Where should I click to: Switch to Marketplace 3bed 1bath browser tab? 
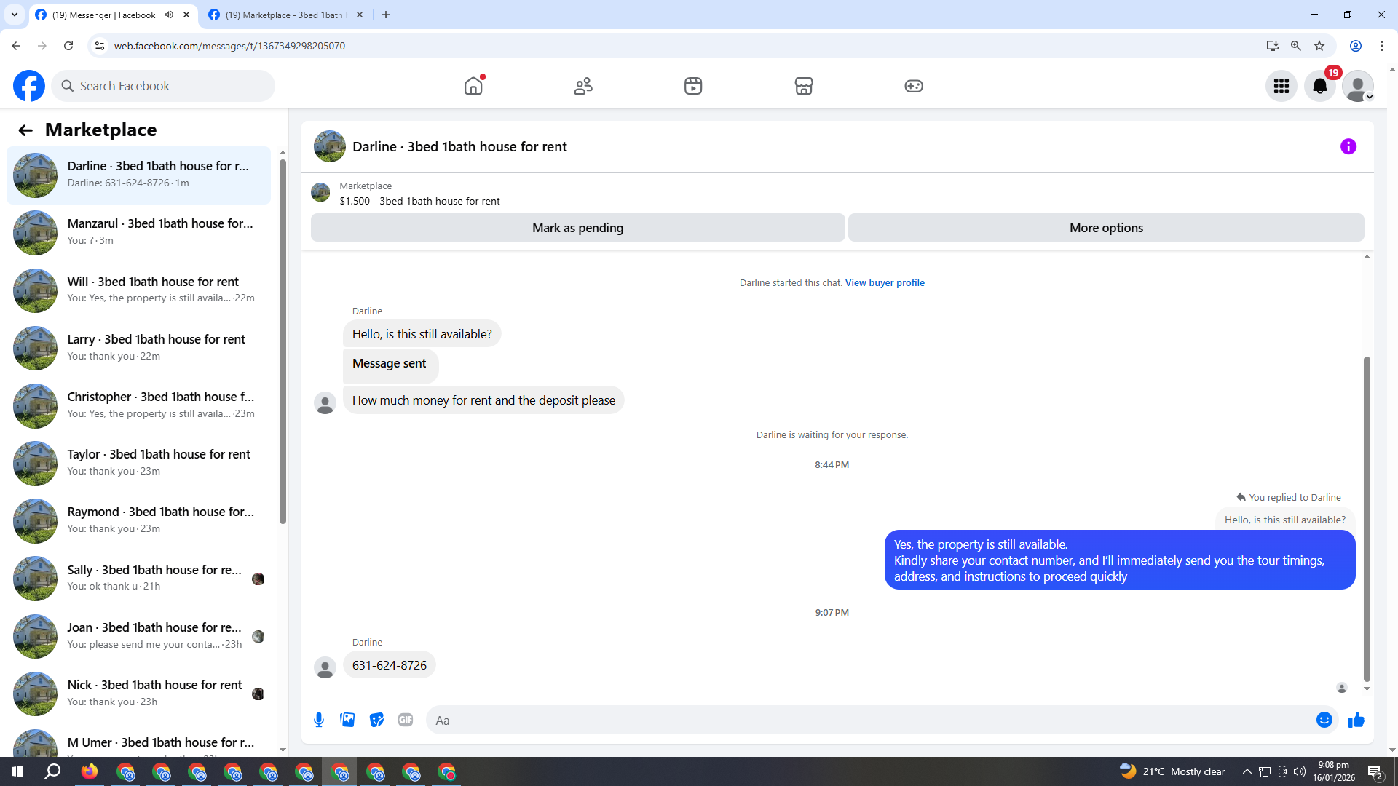point(284,15)
